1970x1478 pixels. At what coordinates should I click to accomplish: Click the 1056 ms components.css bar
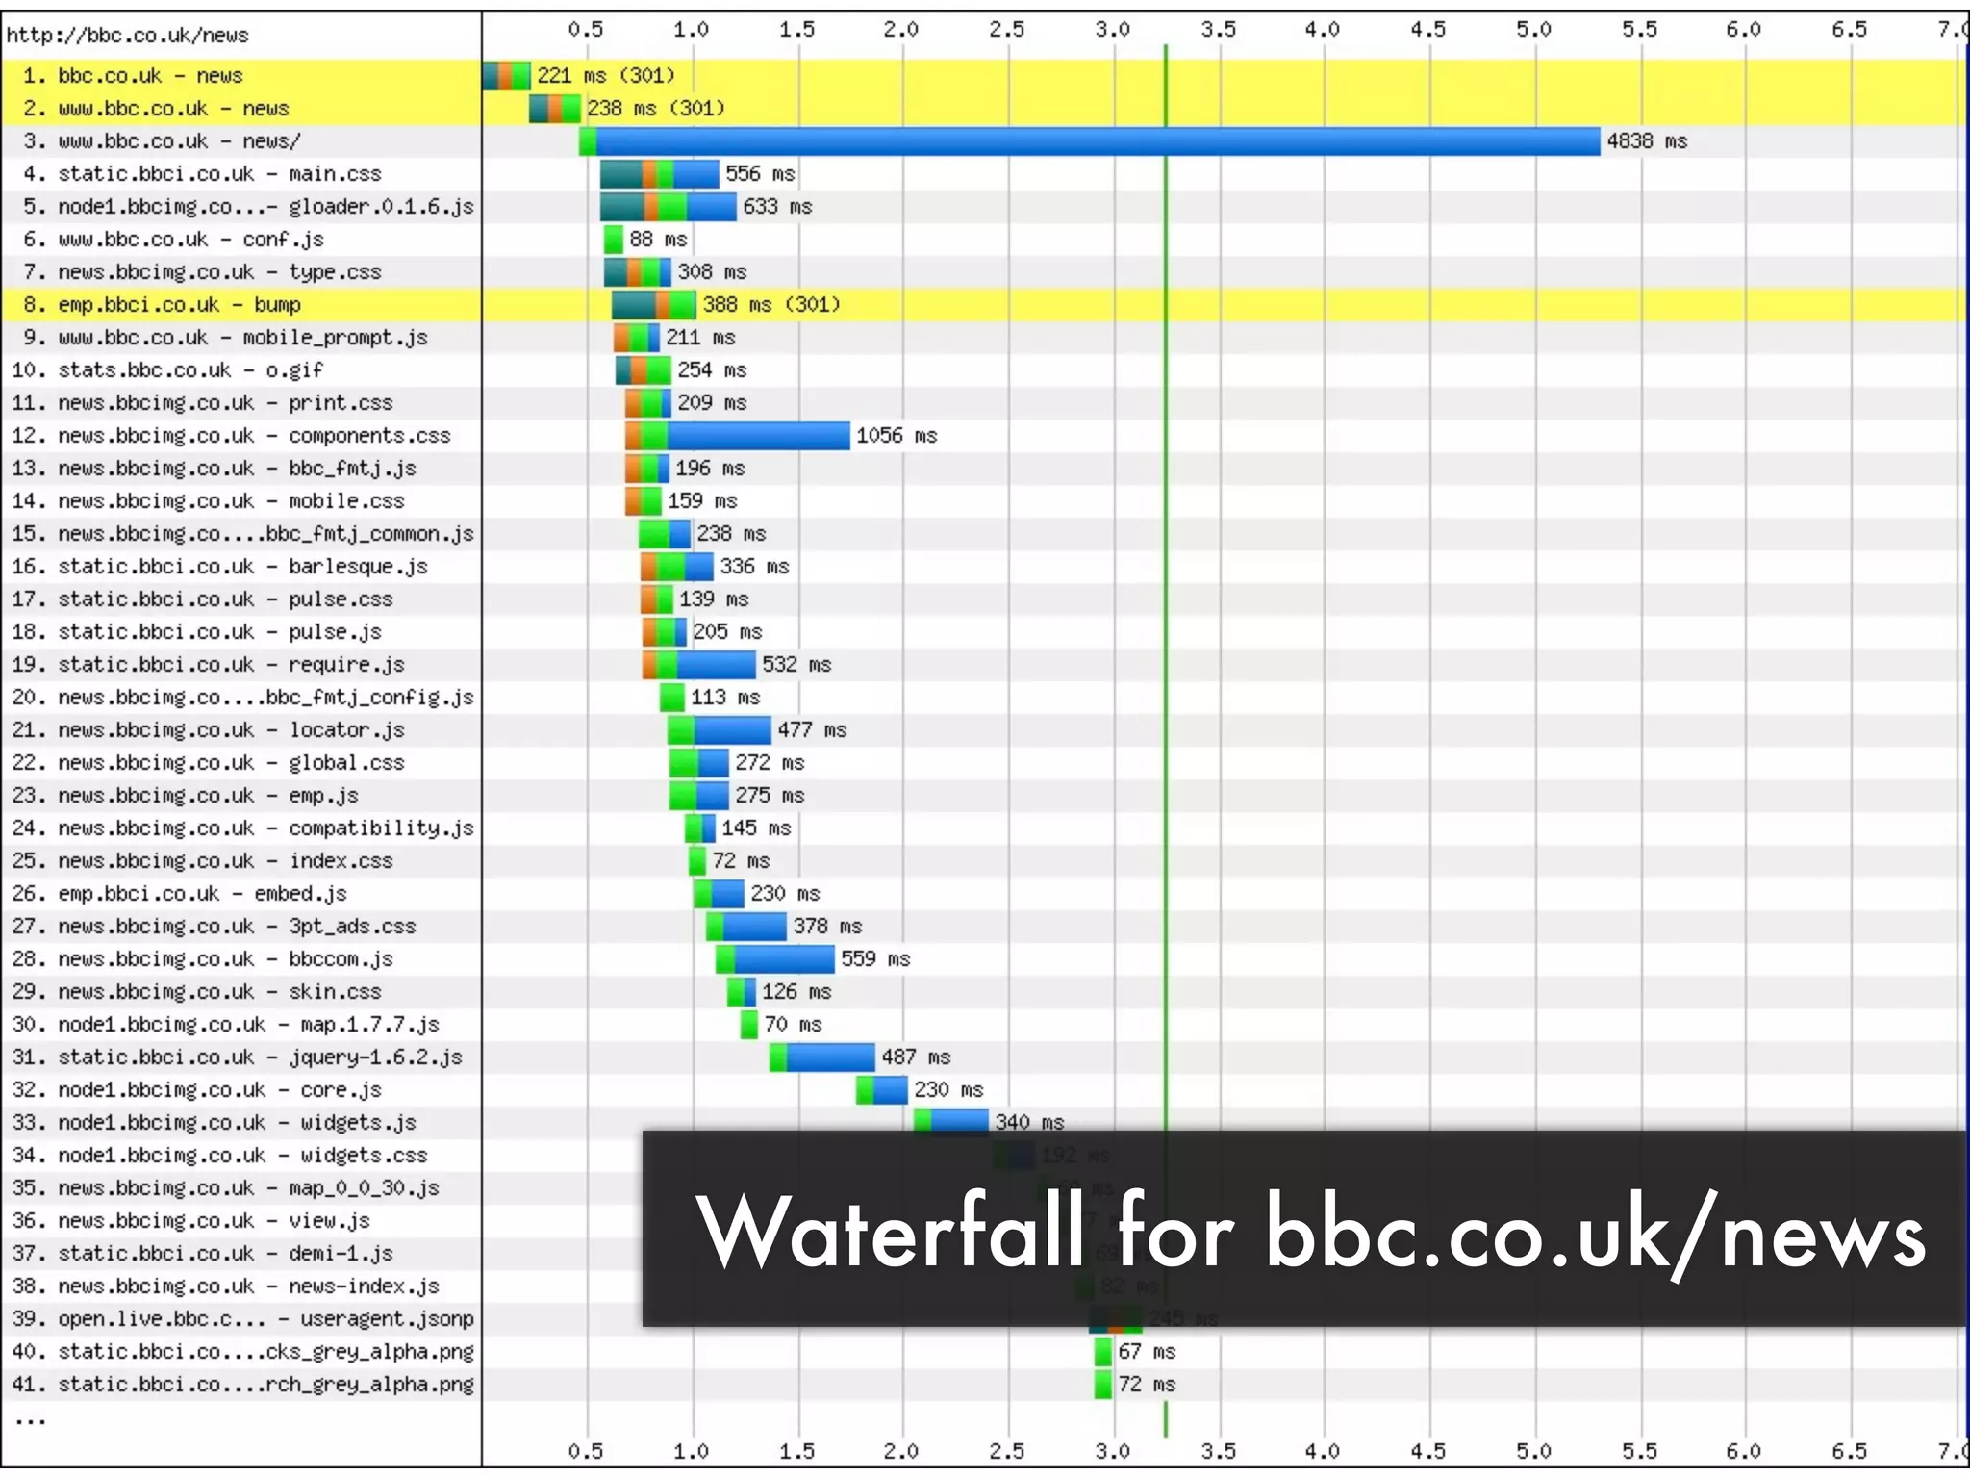pyautogui.click(x=738, y=435)
